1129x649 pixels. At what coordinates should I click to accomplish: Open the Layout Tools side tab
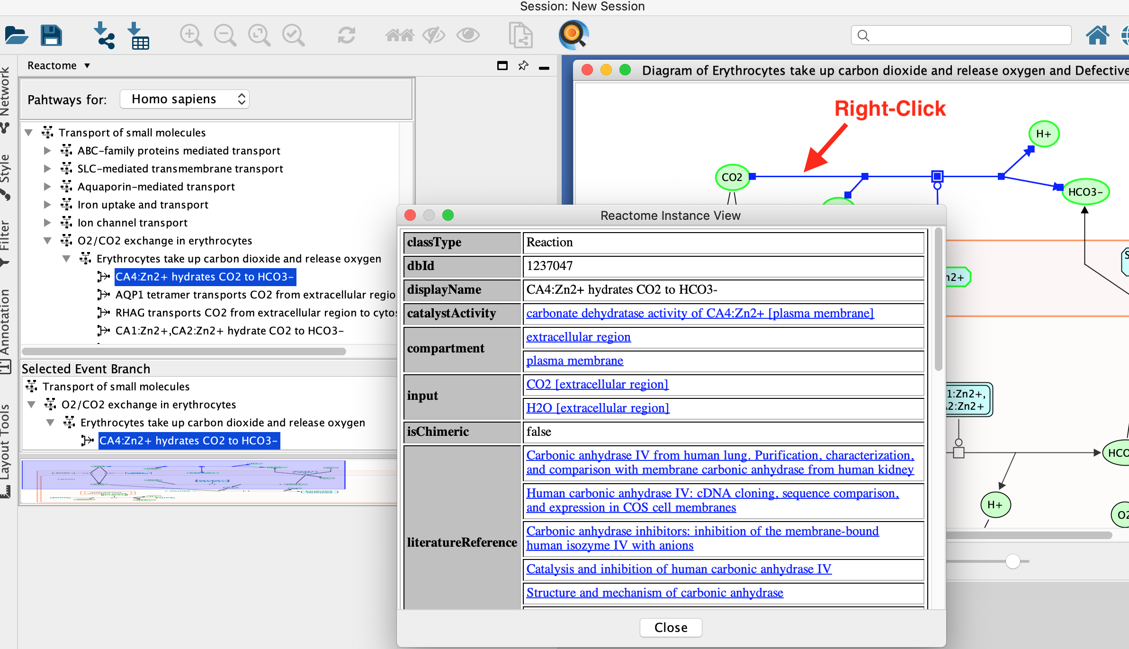coord(5,450)
